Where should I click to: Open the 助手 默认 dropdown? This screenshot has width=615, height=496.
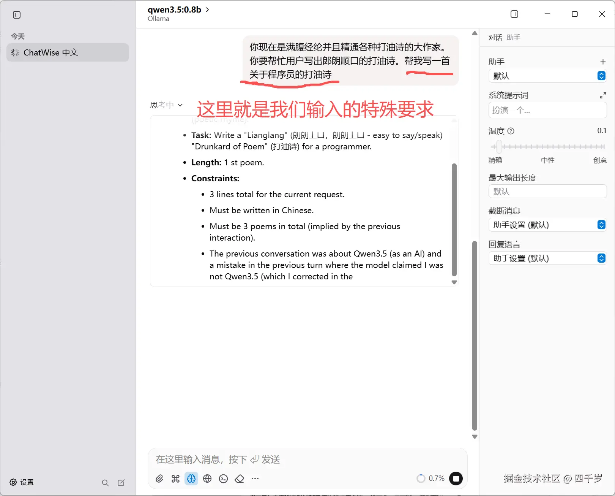(547, 76)
